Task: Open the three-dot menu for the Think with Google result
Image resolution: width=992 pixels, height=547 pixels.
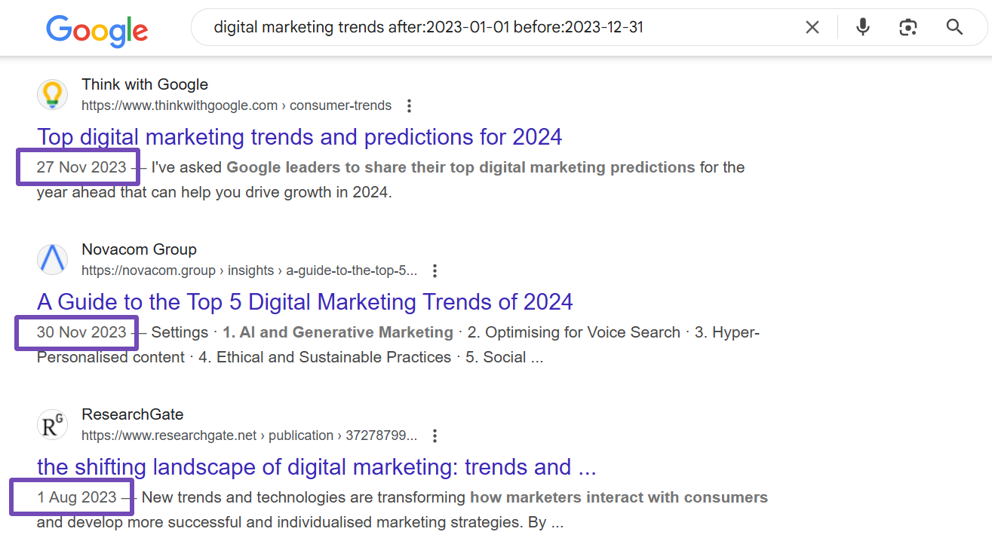Action: tap(409, 105)
